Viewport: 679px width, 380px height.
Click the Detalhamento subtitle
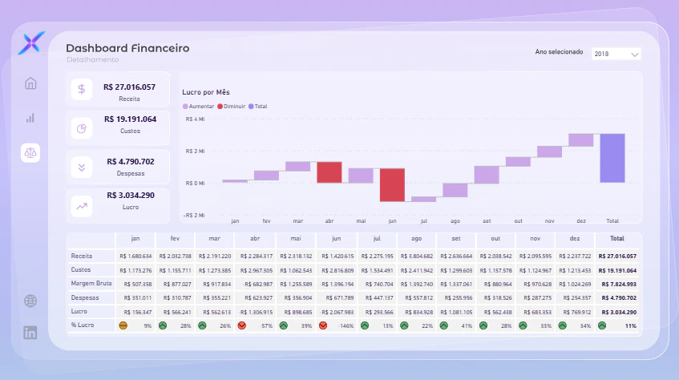point(93,60)
